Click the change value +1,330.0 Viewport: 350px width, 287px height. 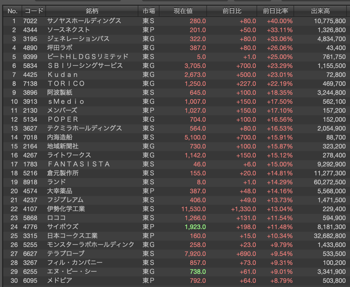(x=244, y=209)
